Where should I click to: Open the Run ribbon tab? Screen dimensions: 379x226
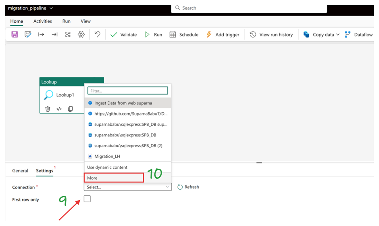coord(66,21)
